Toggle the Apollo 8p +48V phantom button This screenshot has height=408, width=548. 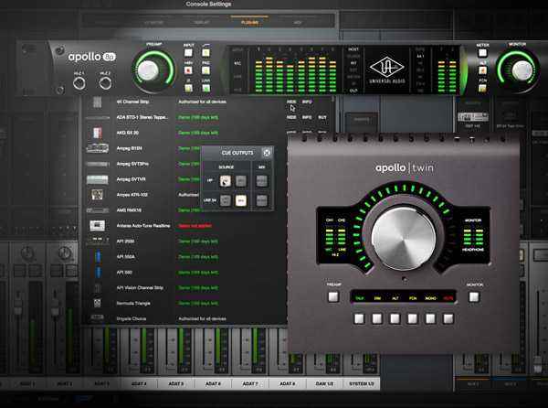click(188, 70)
